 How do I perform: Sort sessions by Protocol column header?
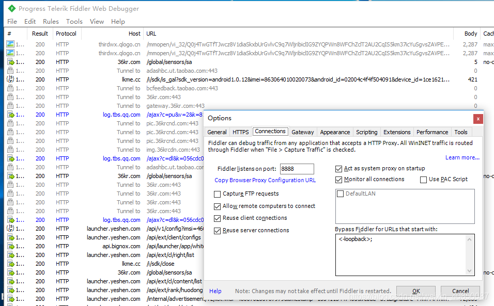click(x=66, y=34)
